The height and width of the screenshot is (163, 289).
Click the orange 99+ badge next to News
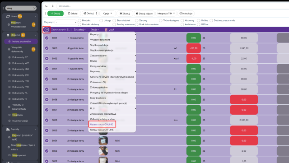coord(20,16)
